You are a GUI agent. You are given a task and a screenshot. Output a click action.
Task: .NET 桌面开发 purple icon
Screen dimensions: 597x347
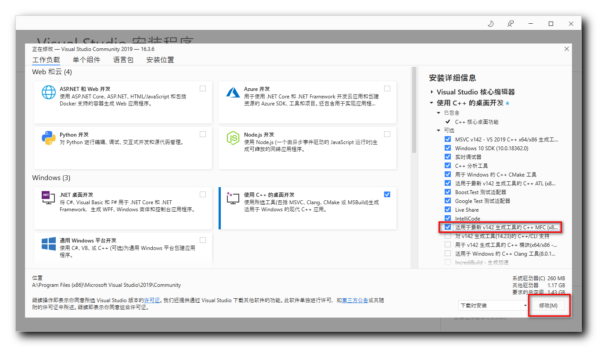click(49, 199)
